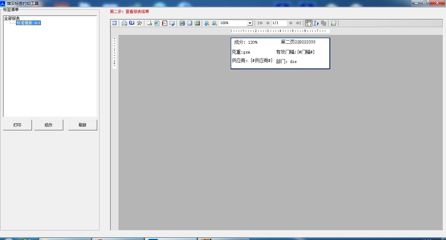Open the tools hammer-and-wrench icon
Image resolution: width=446 pixels, height=240 pixels.
pyautogui.click(x=139, y=23)
